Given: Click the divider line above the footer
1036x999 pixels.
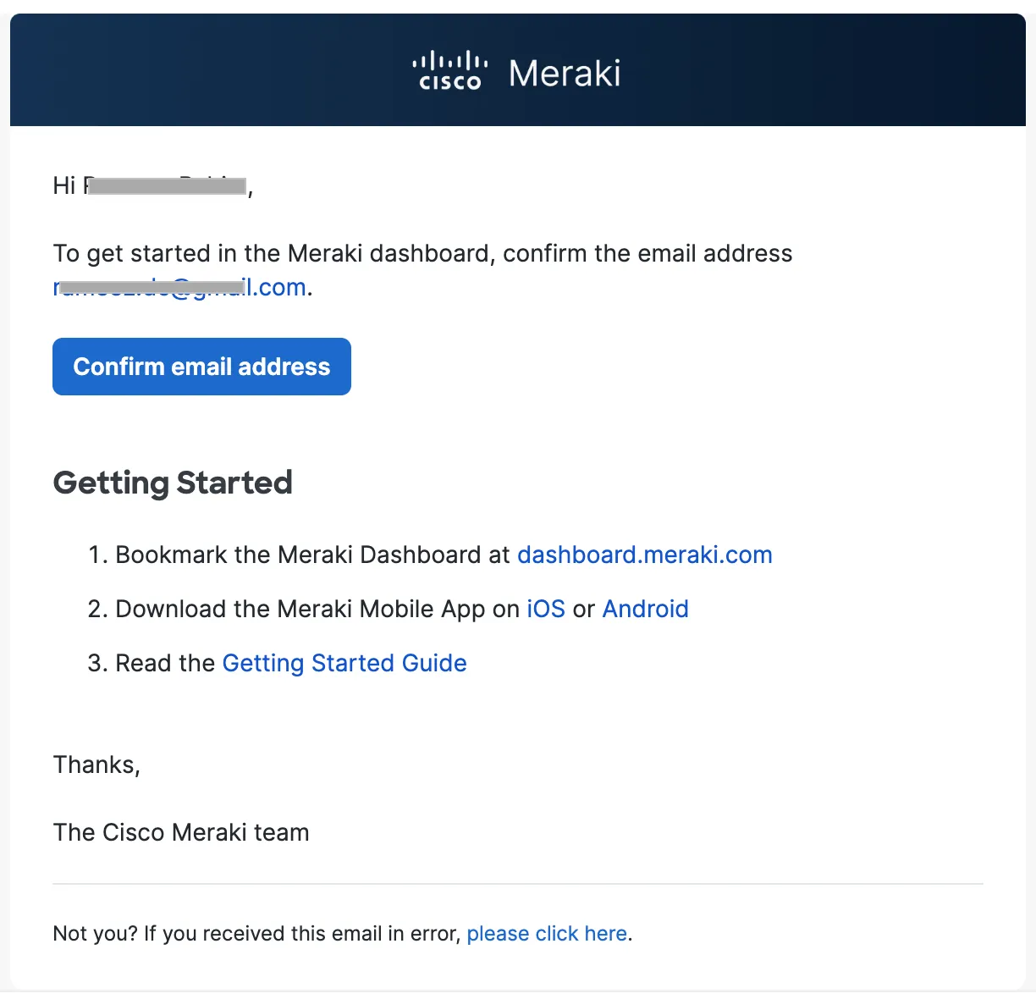Looking at the screenshot, I should click(518, 884).
